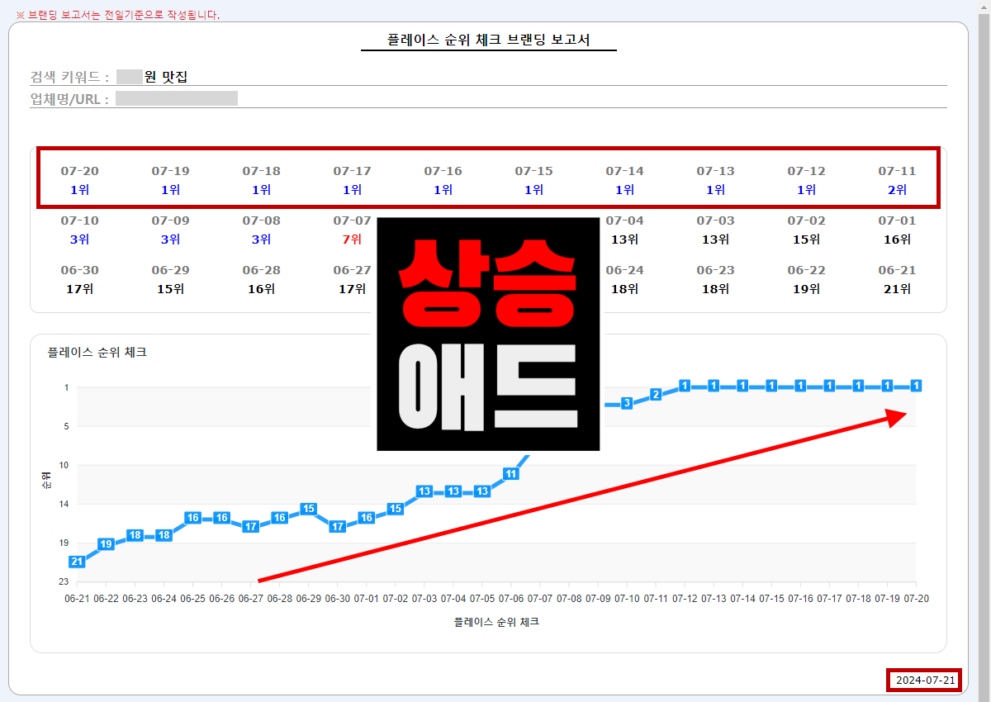
Task: Click the notice '브랜딩 보고서는 전일기준으로 작성됩니다'
Action: 123,15
